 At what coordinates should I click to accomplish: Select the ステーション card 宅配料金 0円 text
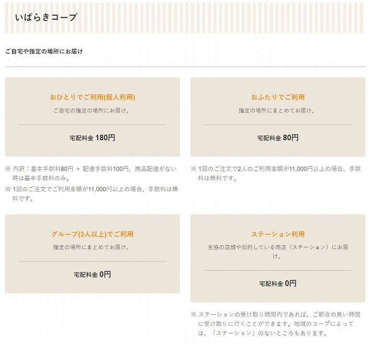coord(278,284)
